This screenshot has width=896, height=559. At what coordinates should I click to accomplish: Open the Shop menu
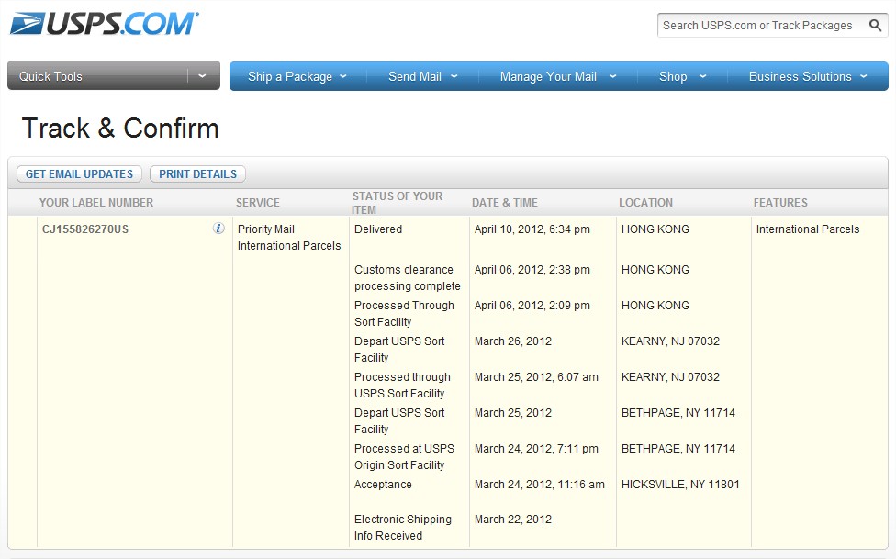point(673,76)
